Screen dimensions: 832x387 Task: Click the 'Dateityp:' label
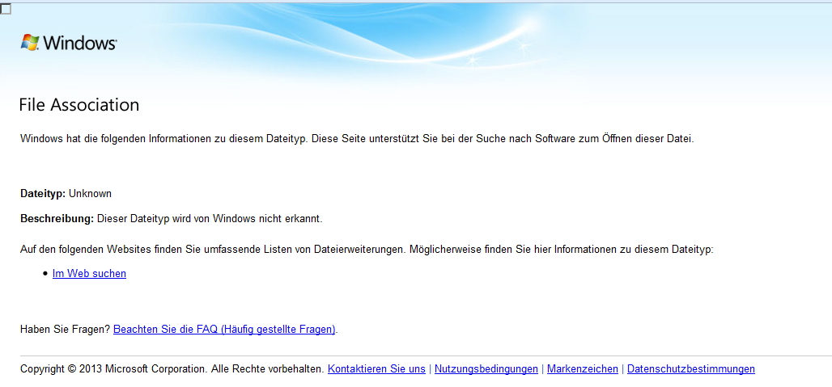tap(43, 194)
